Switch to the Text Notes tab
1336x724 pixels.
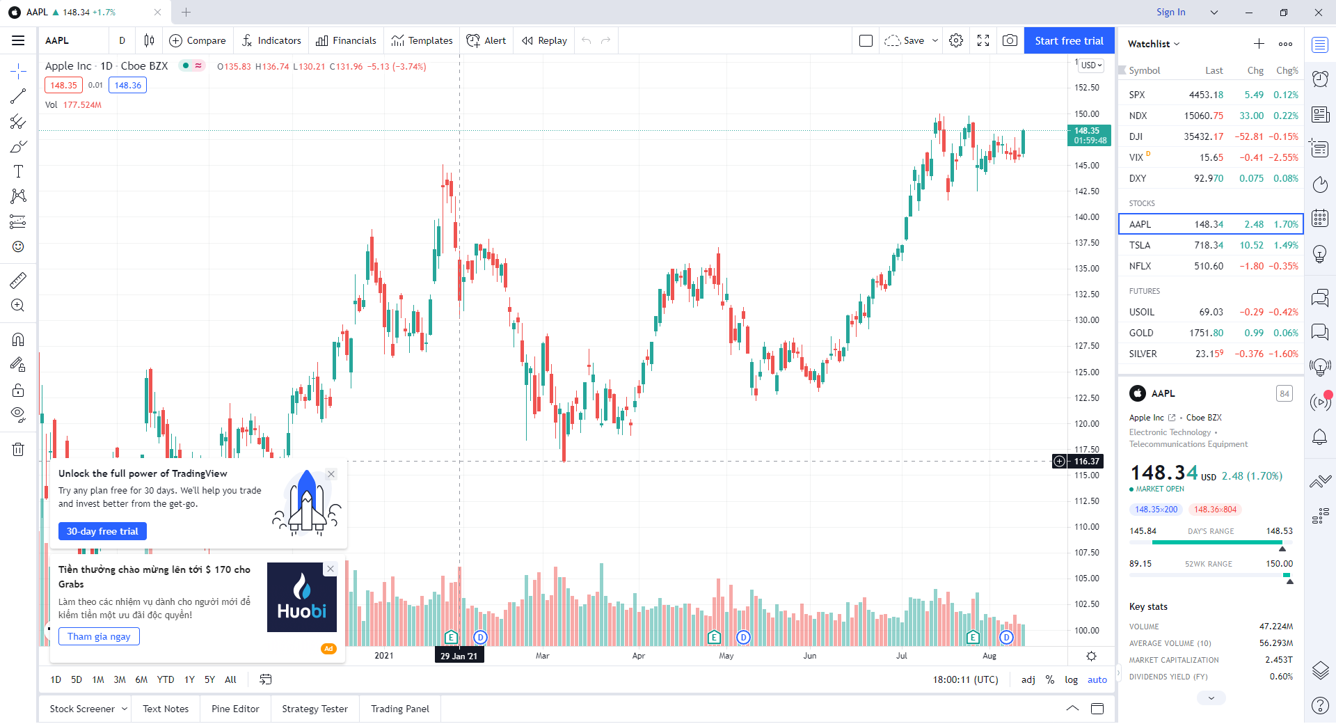[166, 709]
